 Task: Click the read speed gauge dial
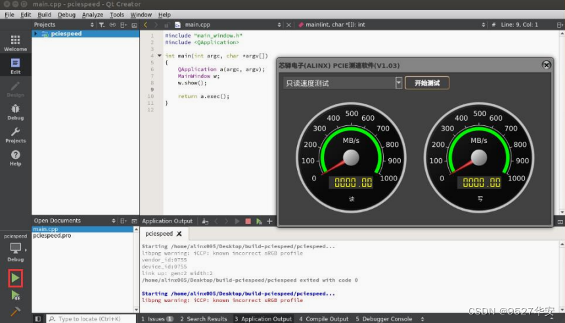(x=351, y=158)
